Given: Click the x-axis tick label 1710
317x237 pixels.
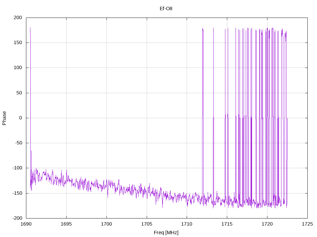Looking at the screenshot, I should pyautogui.click(x=187, y=224).
